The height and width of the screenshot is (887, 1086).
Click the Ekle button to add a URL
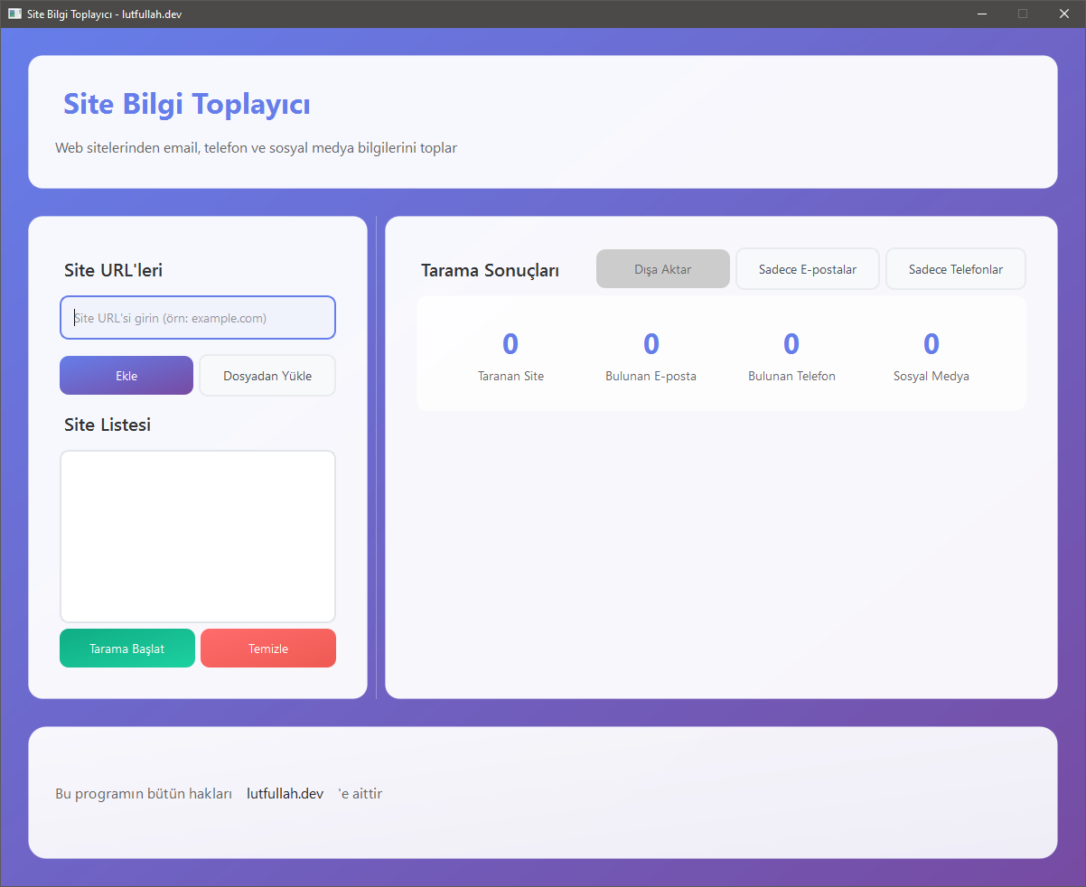coord(126,375)
